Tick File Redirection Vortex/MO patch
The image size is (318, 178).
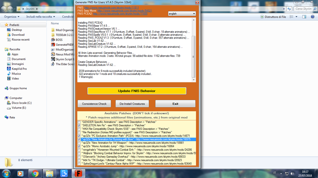click(79, 132)
